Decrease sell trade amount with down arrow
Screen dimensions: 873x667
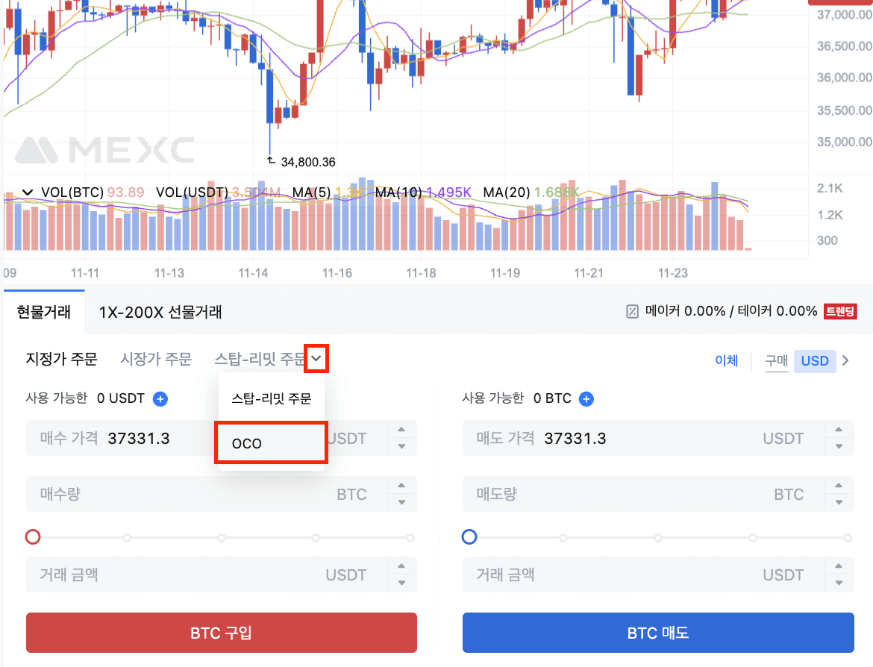click(x=839, y=583)
